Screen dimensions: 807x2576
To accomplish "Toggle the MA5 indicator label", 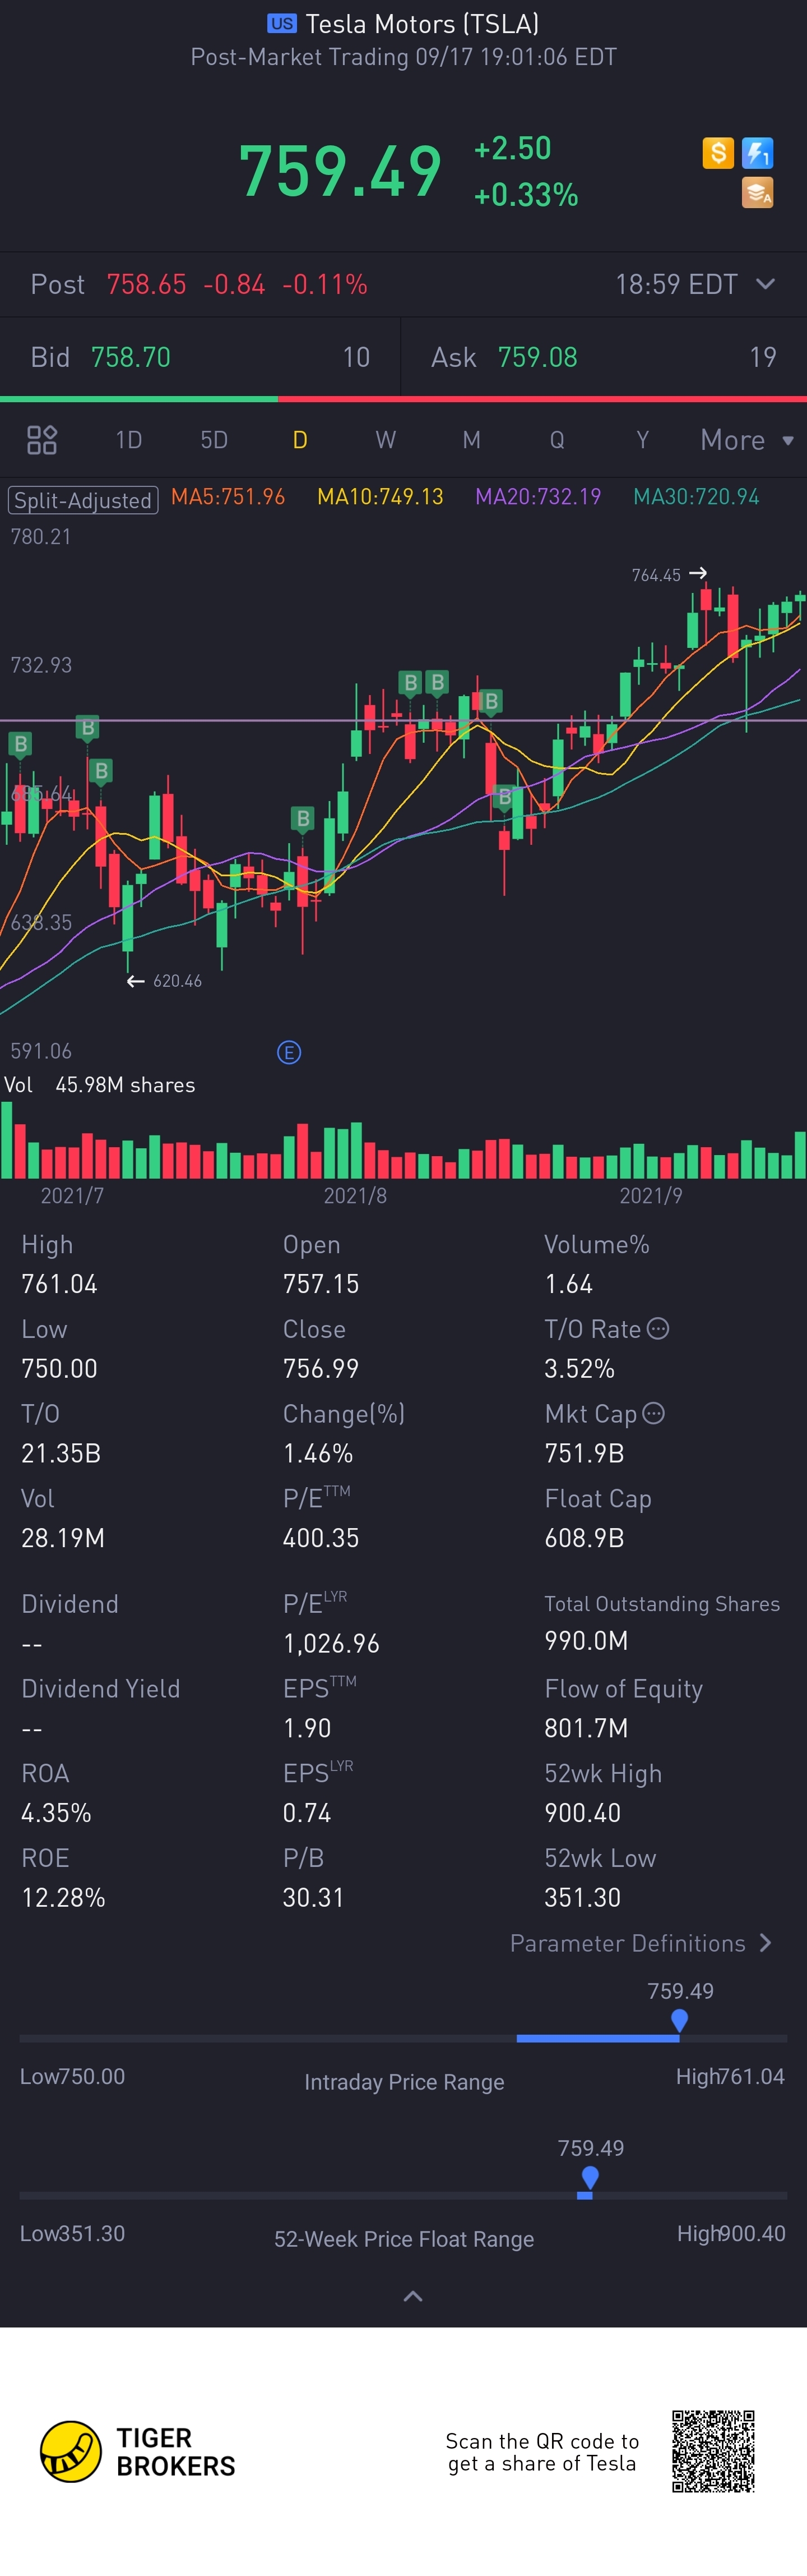I will (x=228, y=497).
